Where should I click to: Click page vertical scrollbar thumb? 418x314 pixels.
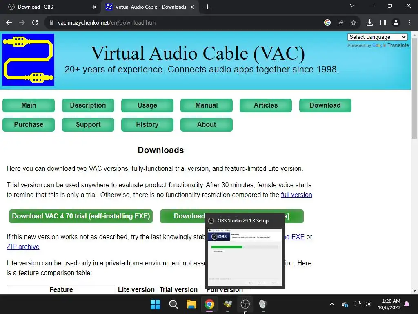point(414,88)
